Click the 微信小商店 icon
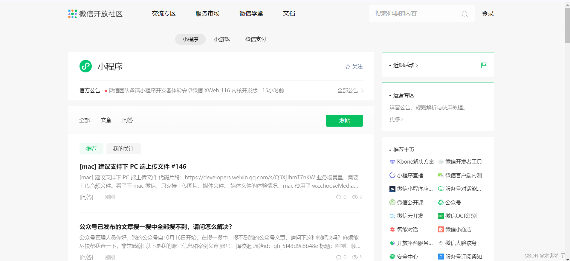Image resolution: width=570 pixels, height=261 pixels. click(441, 229)
